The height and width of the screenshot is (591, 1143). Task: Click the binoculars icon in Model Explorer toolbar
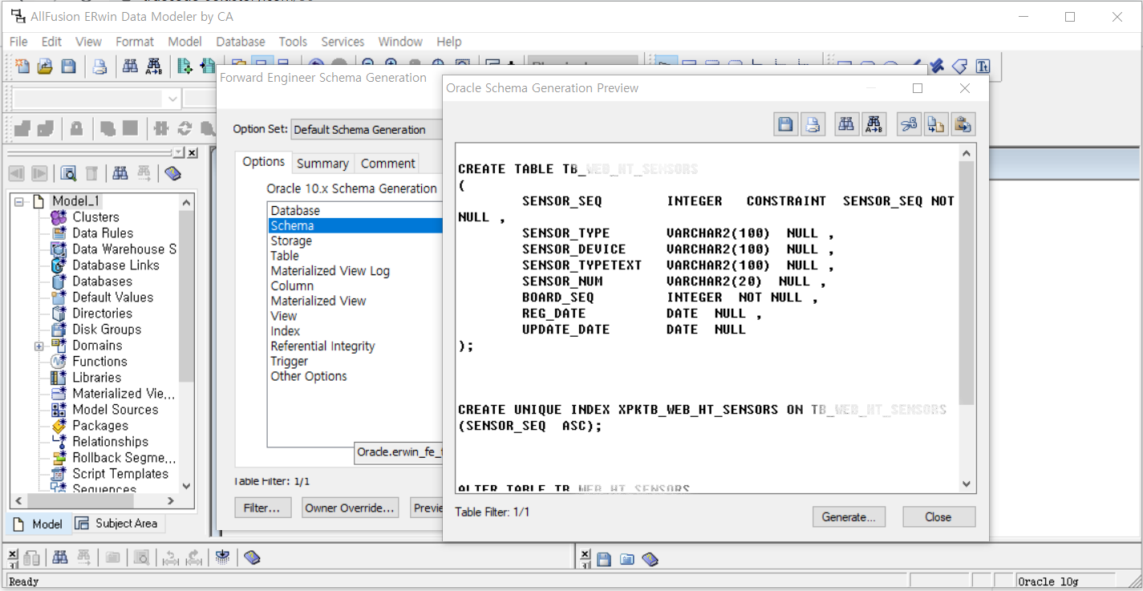[120, 172]
